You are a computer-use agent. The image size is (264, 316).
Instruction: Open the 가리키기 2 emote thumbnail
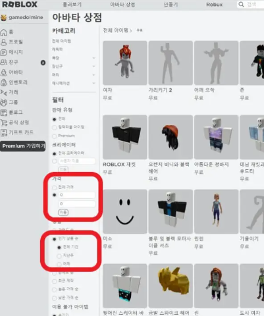click(x=171, y=63)
